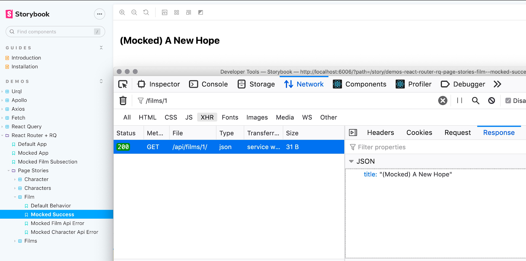Screen dimensions: 526x261
Task: Activate the element picker in DevTools
Action: (x=123, y=84)
